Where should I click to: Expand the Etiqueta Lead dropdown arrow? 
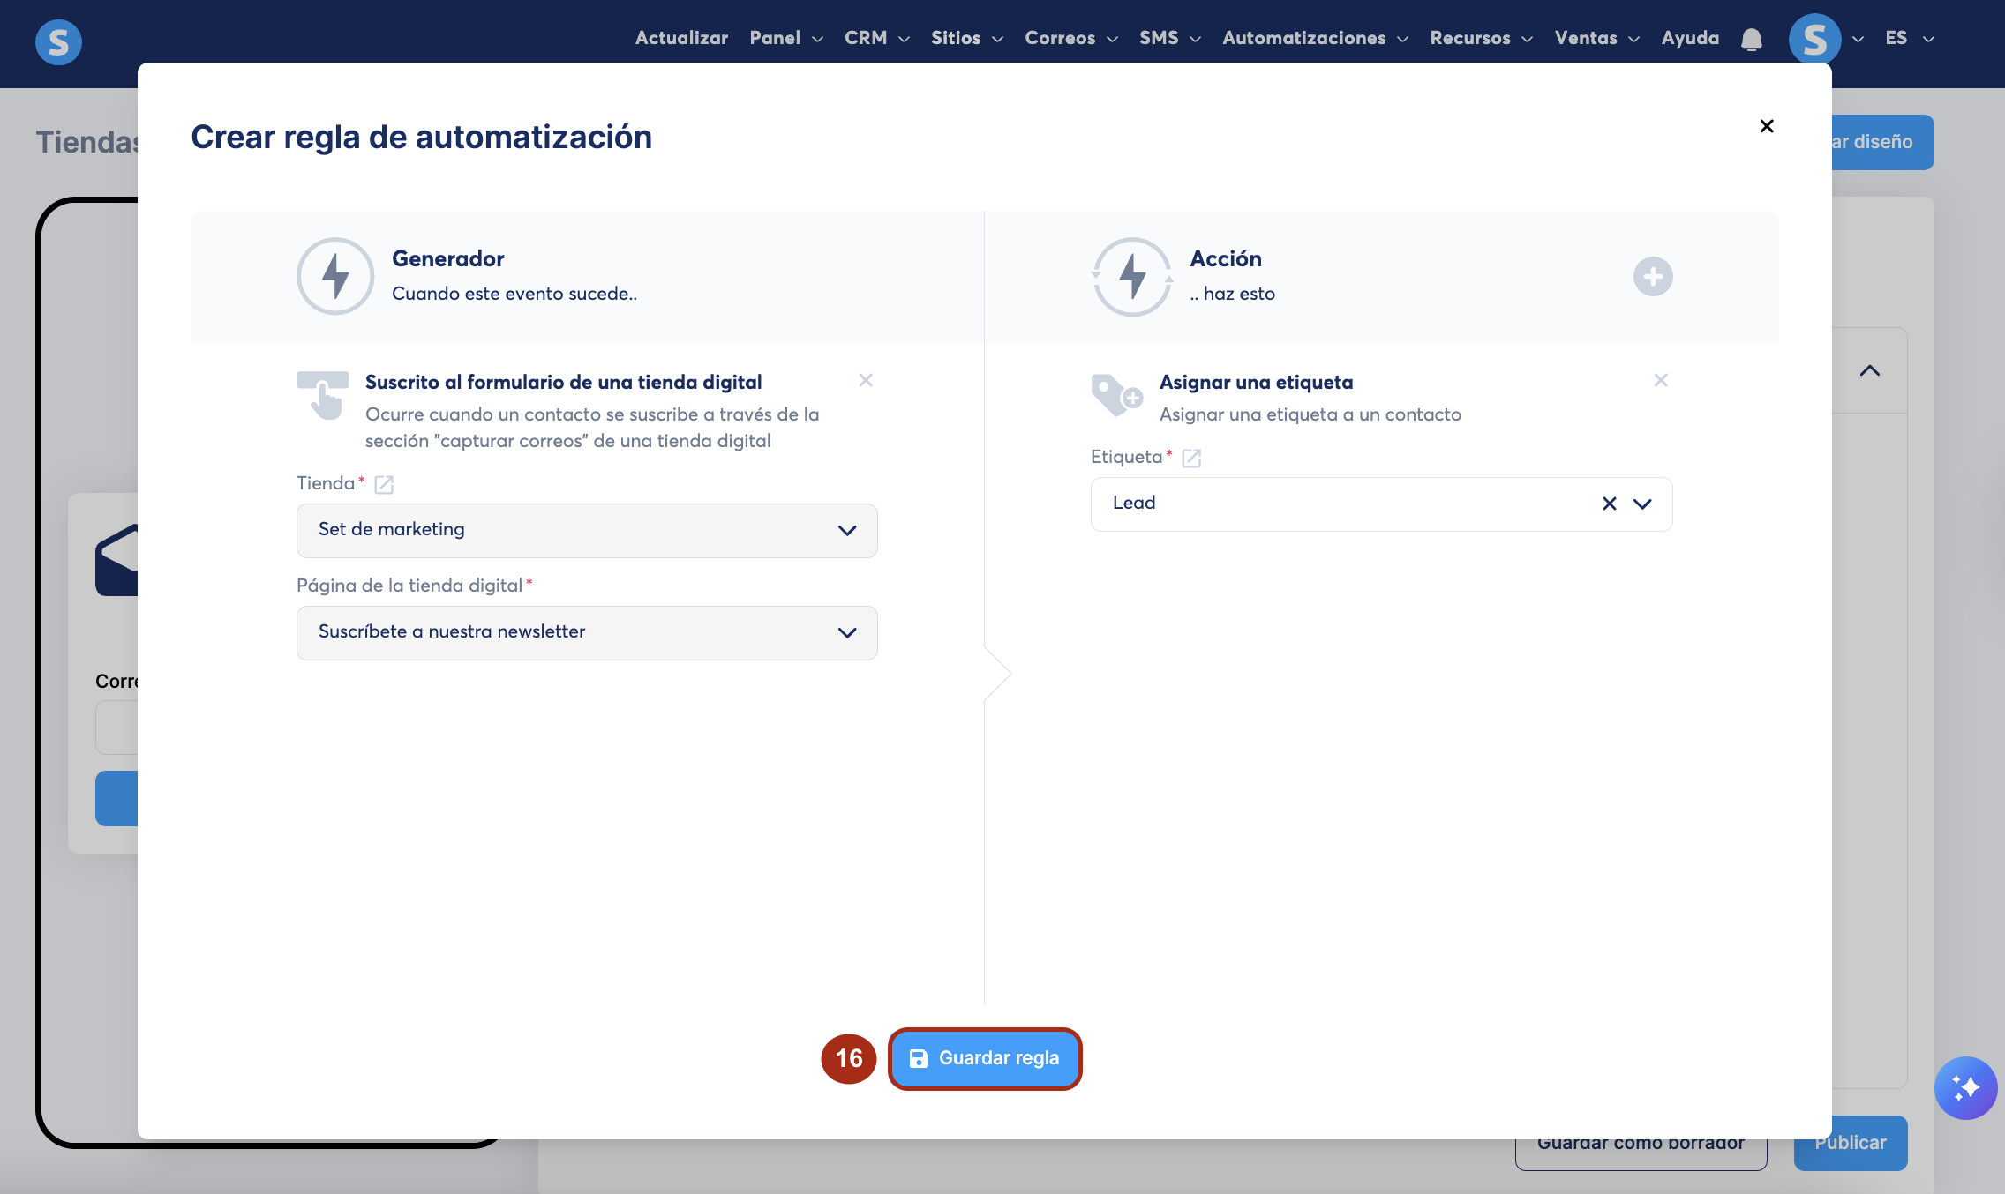pyautogui.click(x=1642, y=504)
